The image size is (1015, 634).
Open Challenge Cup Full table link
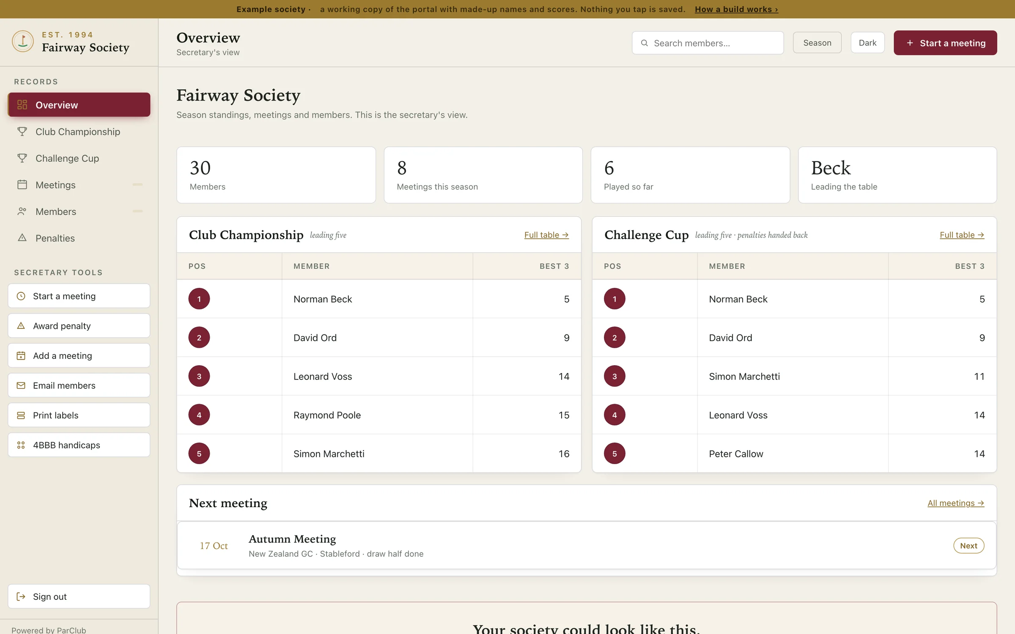(x=962, y=235)
